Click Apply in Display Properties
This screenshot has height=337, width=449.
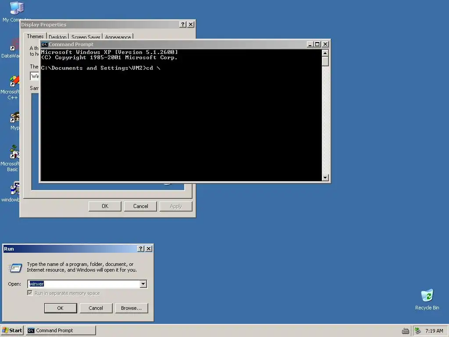click(176, 206)
